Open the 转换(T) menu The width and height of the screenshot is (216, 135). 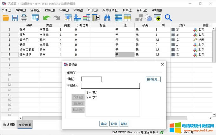(64, 10)
